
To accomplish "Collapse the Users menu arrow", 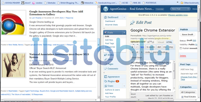I will click(124, 86).
